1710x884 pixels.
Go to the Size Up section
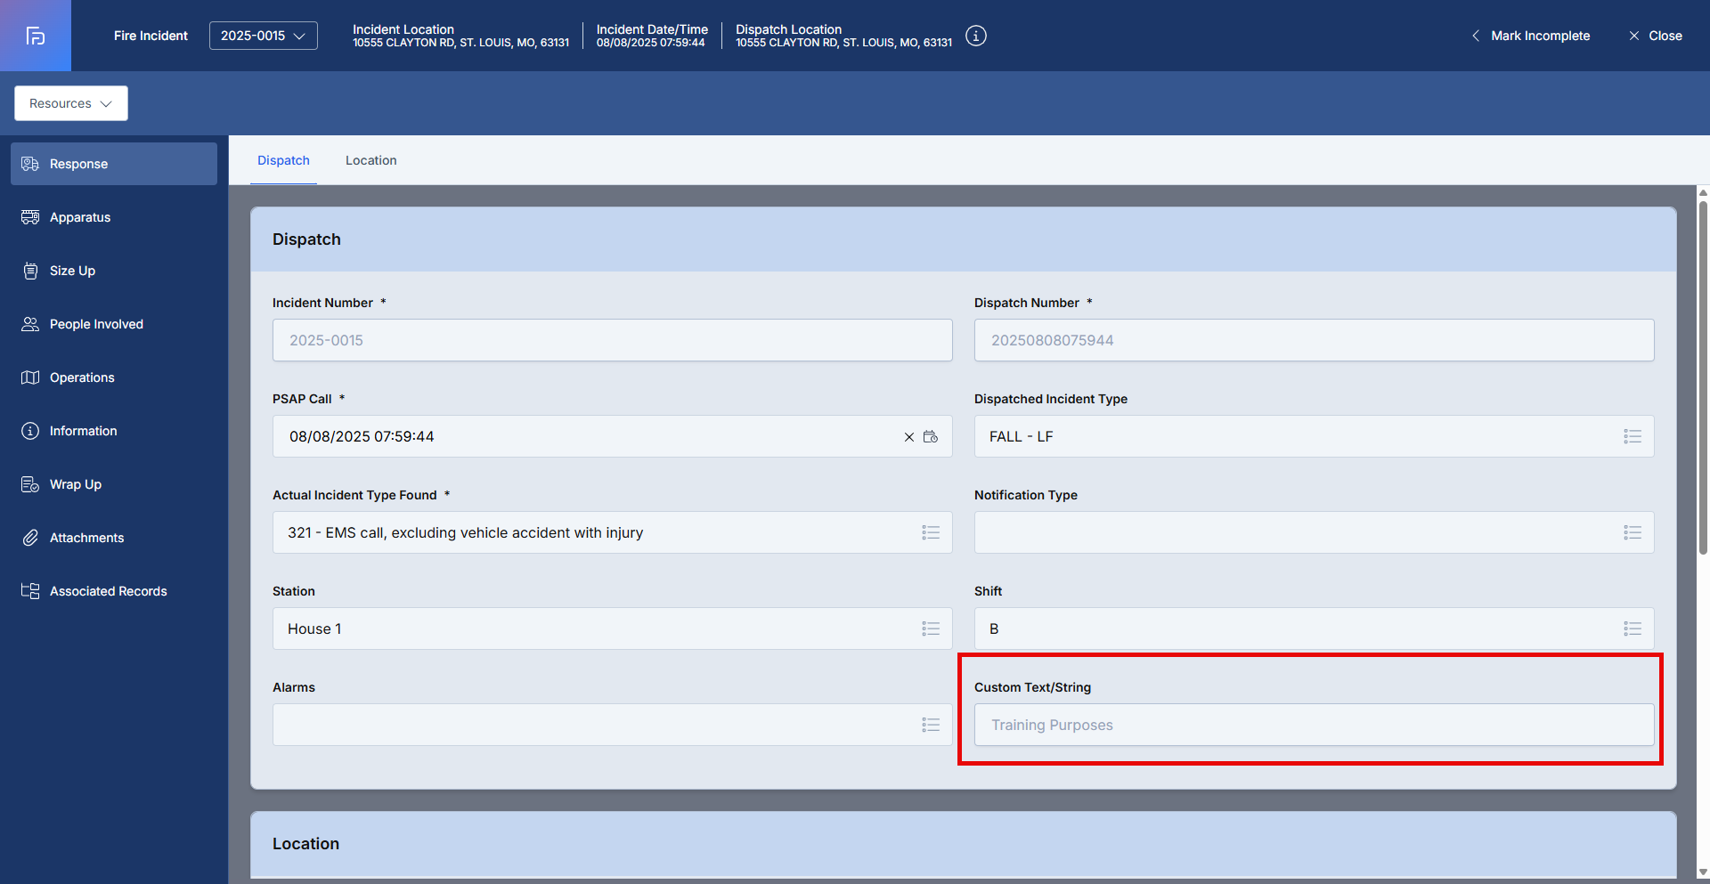(114, 271)
